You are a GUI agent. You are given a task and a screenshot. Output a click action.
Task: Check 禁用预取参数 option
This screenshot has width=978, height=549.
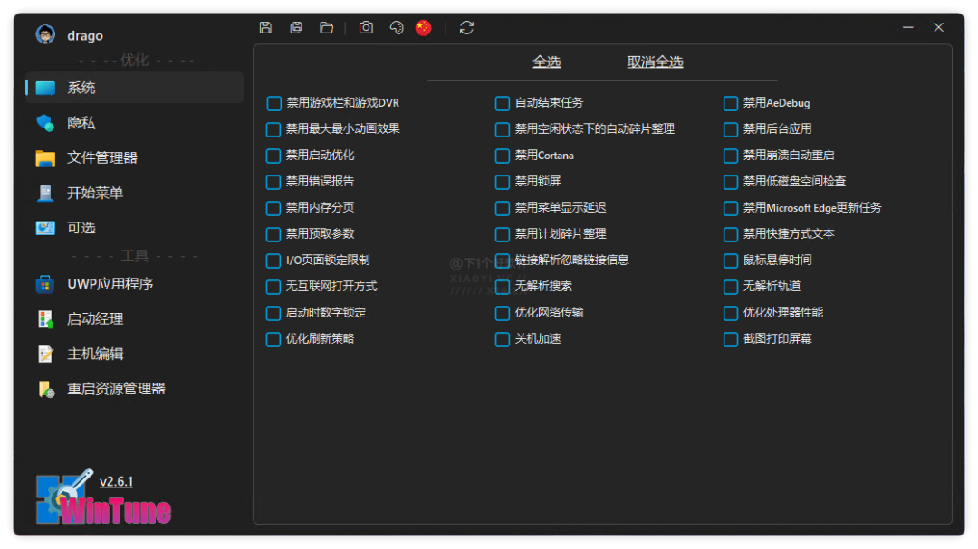pos(273,234)
